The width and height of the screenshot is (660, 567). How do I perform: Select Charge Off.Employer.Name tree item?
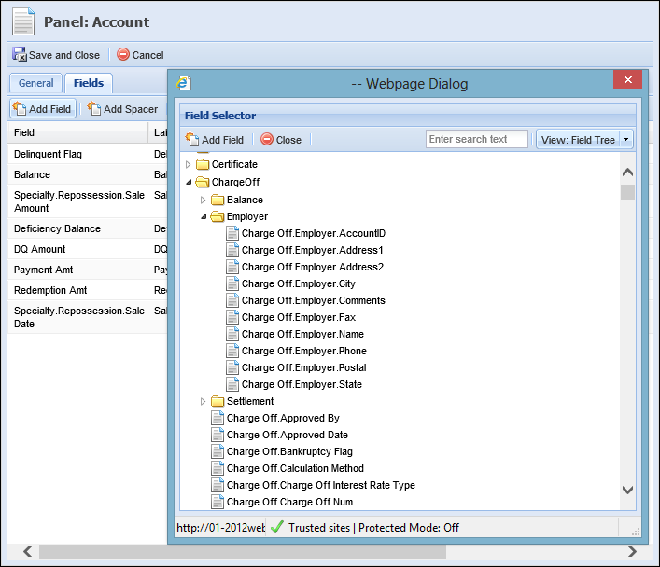[302, 334]
